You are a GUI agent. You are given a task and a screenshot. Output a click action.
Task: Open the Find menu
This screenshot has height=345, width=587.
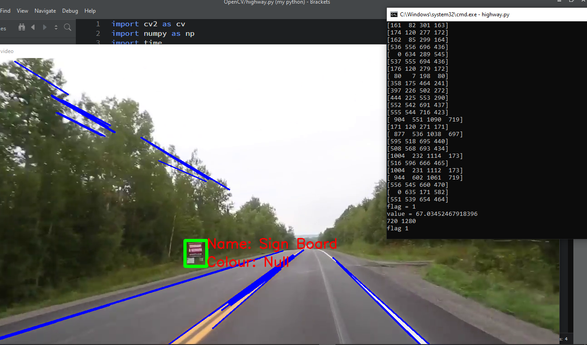click(x=5, y=10)
